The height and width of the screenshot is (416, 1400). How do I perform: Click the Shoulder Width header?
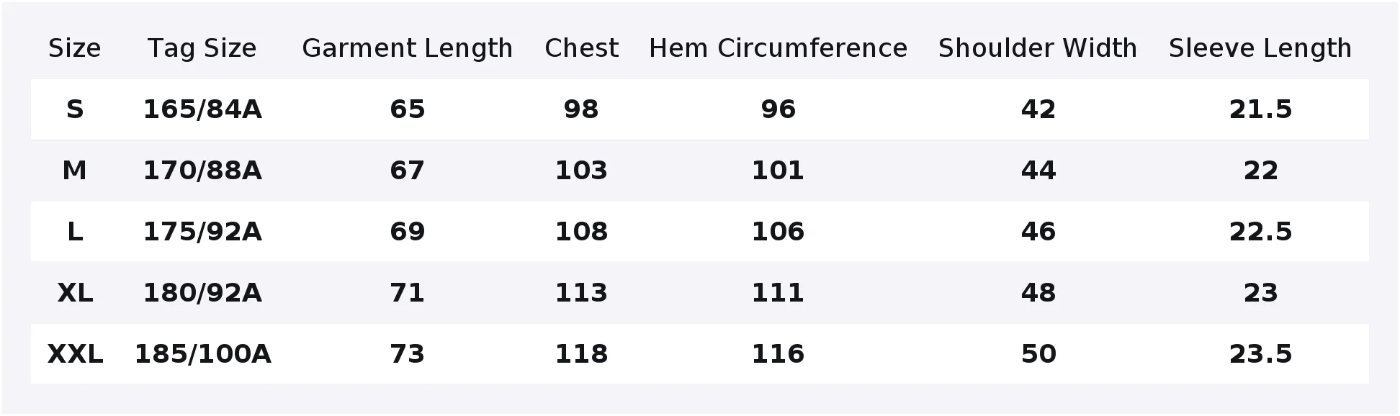coord(1038,48)
